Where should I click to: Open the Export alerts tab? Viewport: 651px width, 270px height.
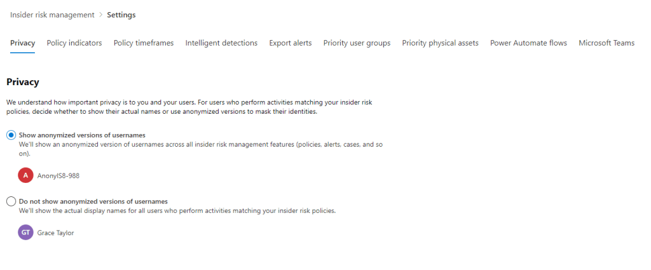pyautogui.click(x=291, y=43)
